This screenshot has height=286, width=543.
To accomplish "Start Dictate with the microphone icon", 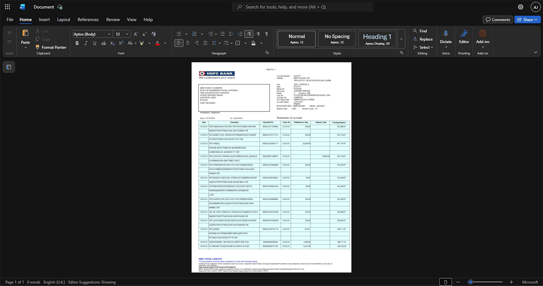I will (x=446, y=34).
